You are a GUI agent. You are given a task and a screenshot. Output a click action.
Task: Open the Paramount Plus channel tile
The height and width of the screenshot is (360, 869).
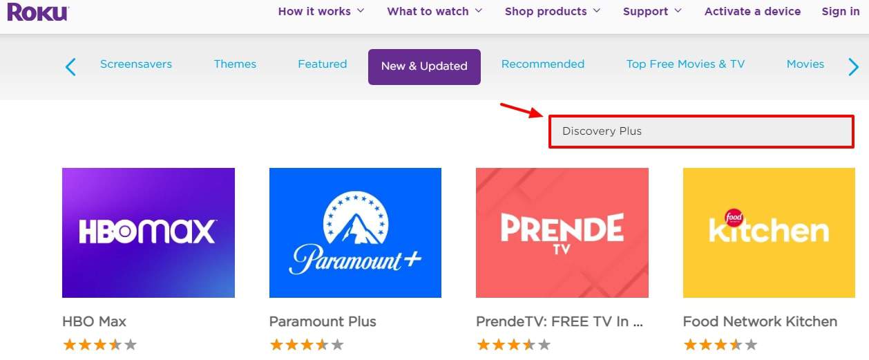(355, 233)
